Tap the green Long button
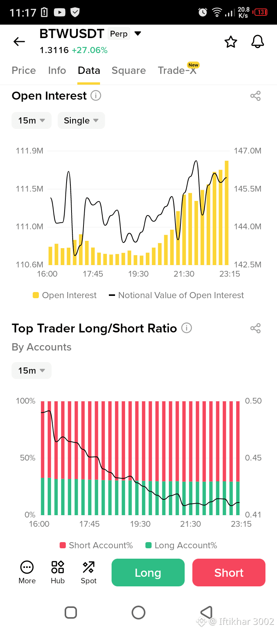The image size is (277, 631). click(148, 573)
